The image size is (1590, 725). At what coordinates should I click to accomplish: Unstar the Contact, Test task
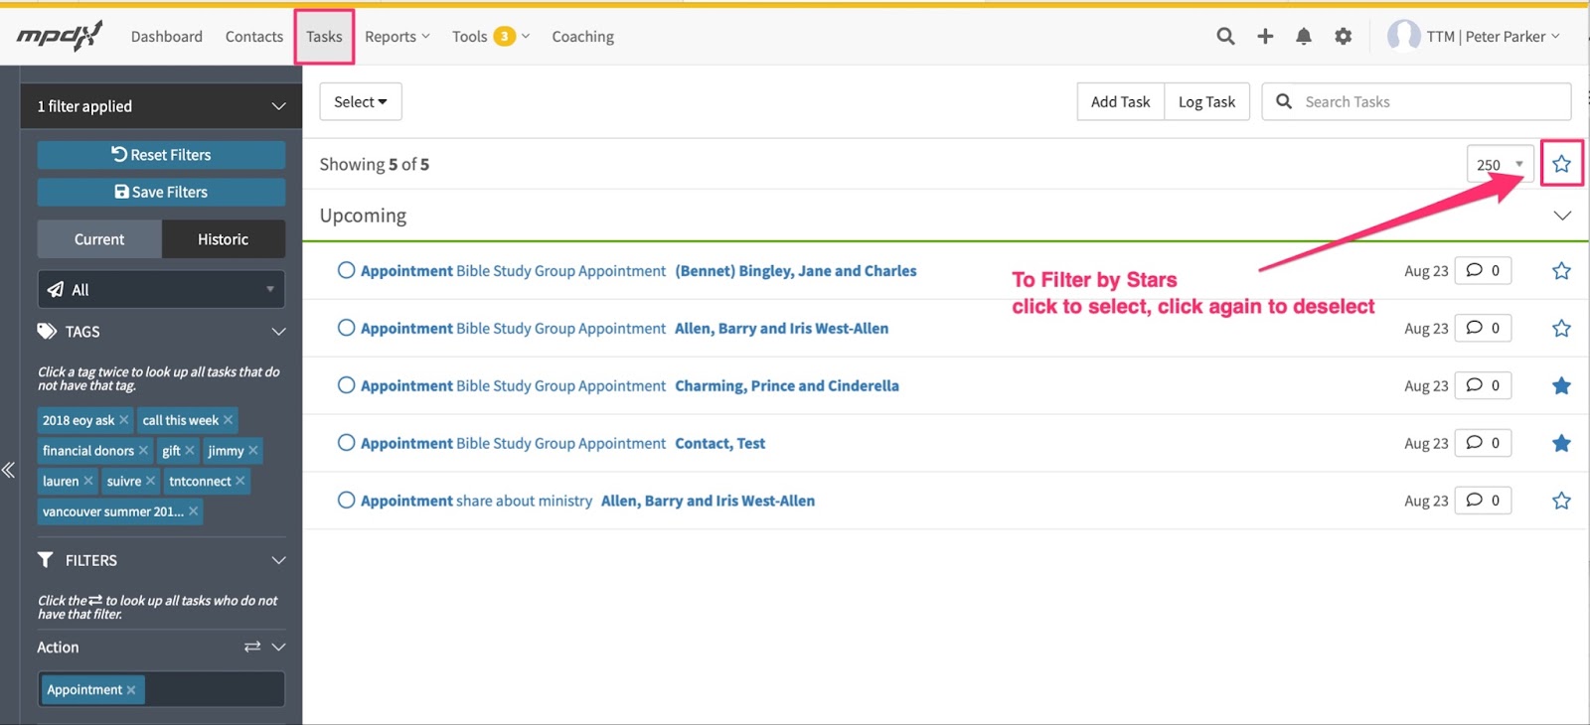[x=1561, y=444]
